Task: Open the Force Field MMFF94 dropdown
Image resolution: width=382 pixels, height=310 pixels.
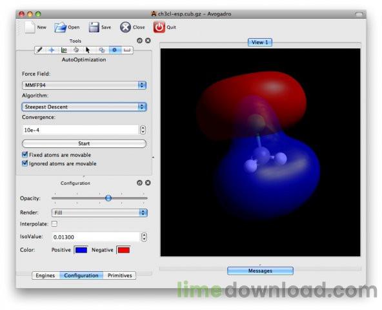Action: [84, 85]
